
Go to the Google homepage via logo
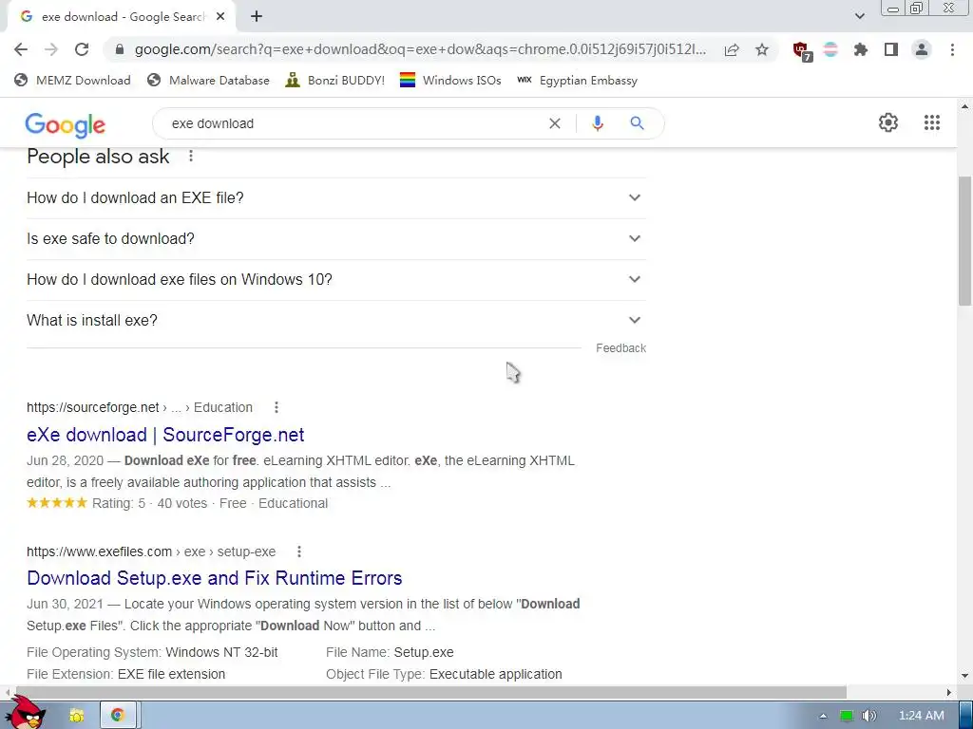coord(66,124)
